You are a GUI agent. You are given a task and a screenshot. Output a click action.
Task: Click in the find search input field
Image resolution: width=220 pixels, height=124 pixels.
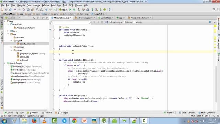70,22
